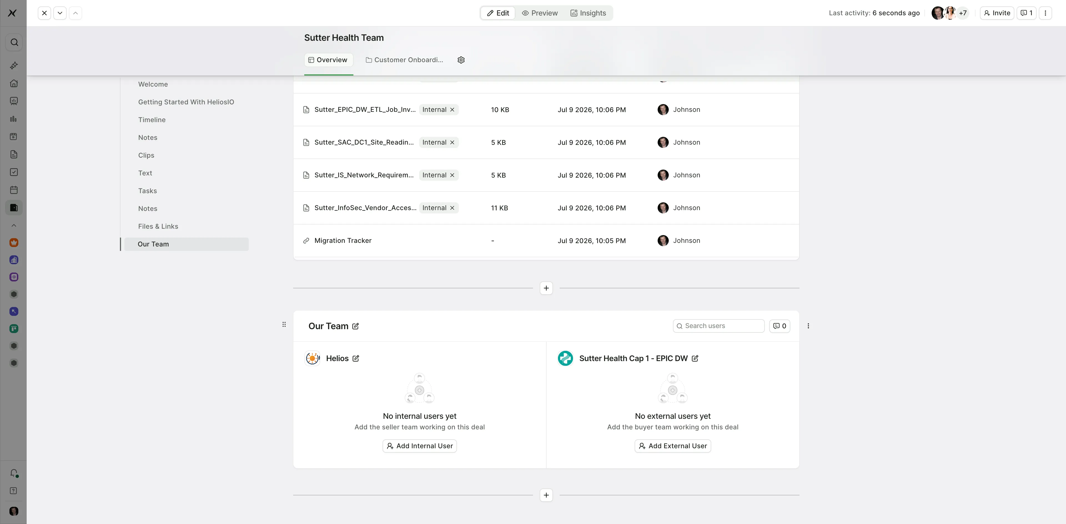This screenshot has width=1066, height=524.
Task: Open the document icon in the sidebar
Action: coord(14,154)
